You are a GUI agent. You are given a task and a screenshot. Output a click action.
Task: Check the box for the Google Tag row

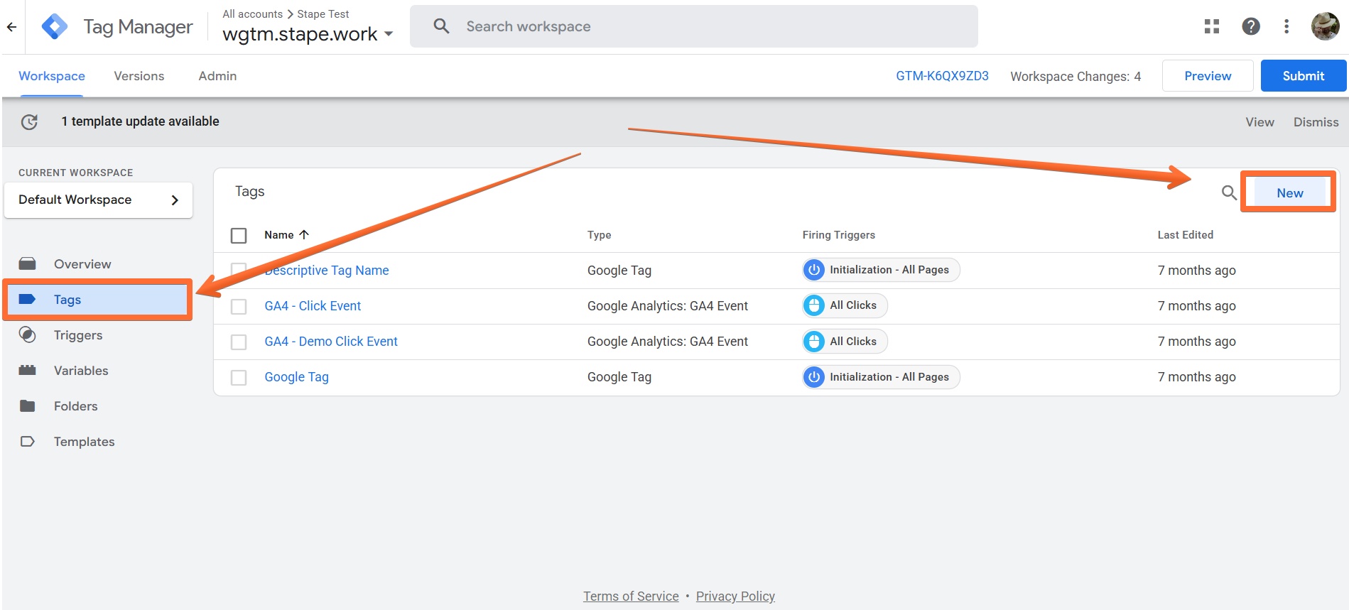[239, 378]
